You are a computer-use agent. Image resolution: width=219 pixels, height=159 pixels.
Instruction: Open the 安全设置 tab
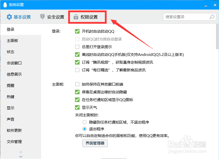(x=52, y=17)
